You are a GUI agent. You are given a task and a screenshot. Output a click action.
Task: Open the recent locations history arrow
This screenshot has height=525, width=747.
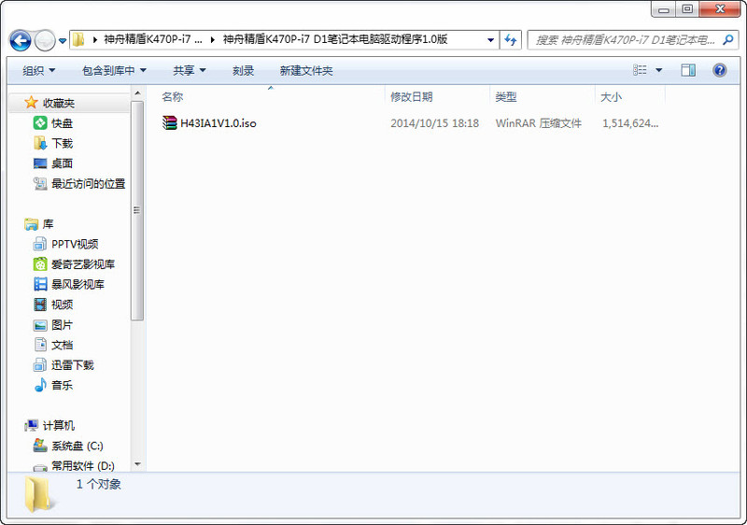click(x=63, y=41)
